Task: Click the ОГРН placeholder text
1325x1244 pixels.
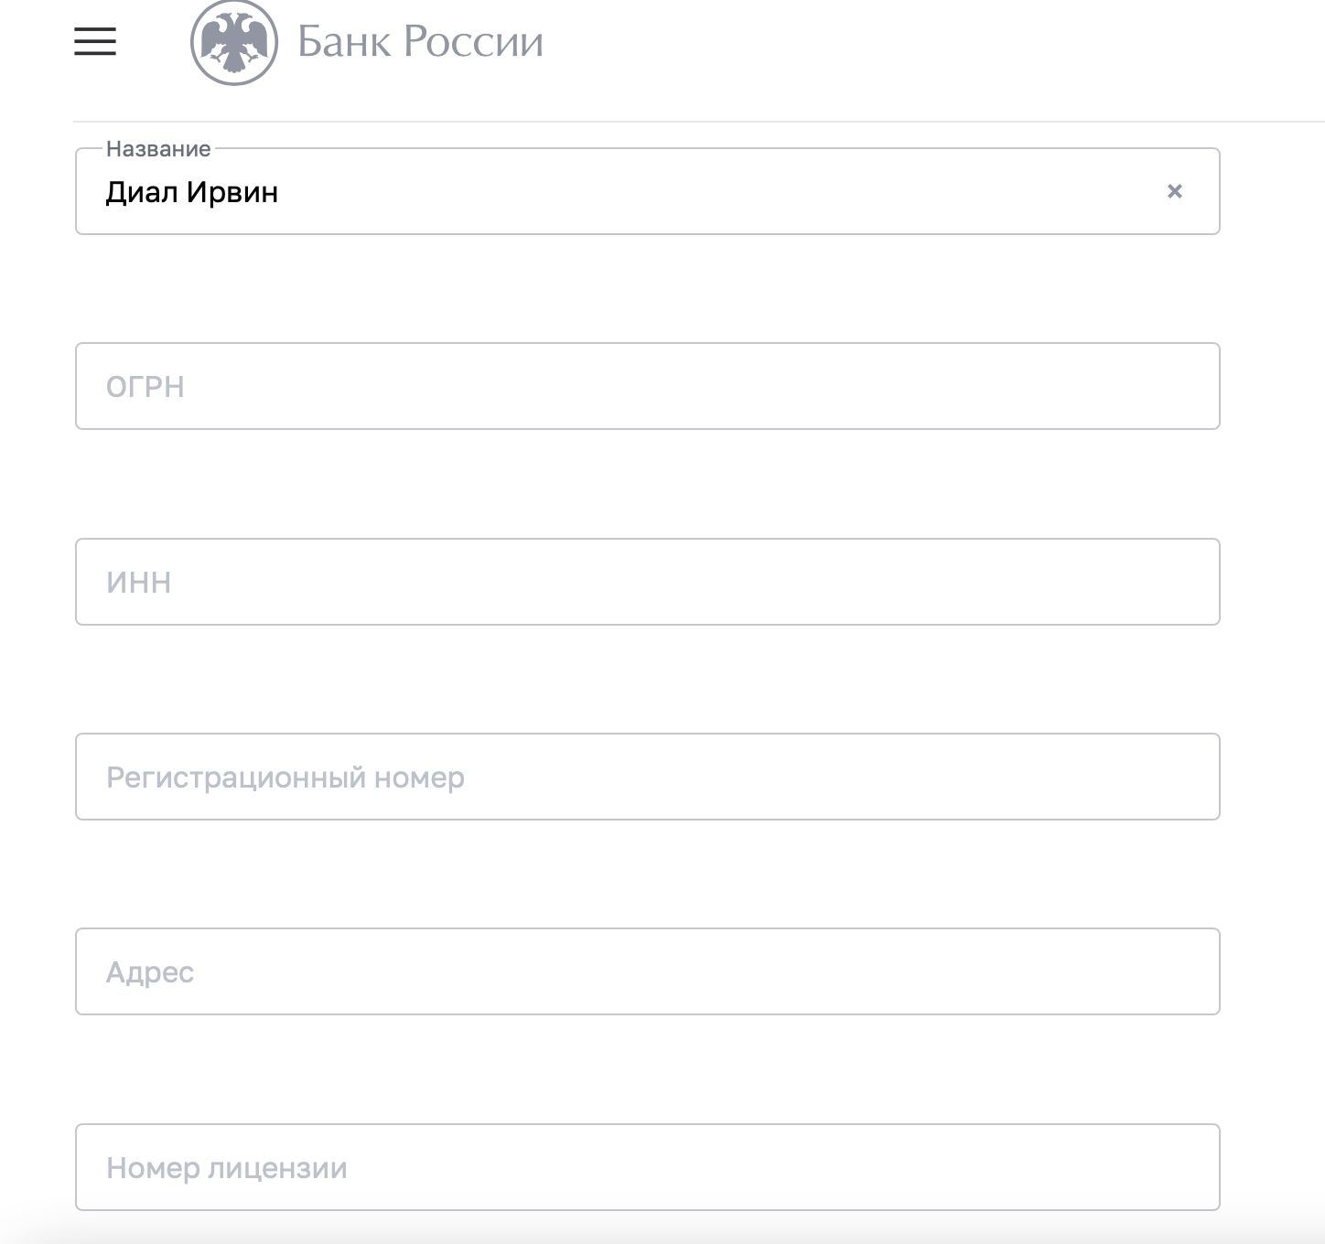Action: click(145, 387)
